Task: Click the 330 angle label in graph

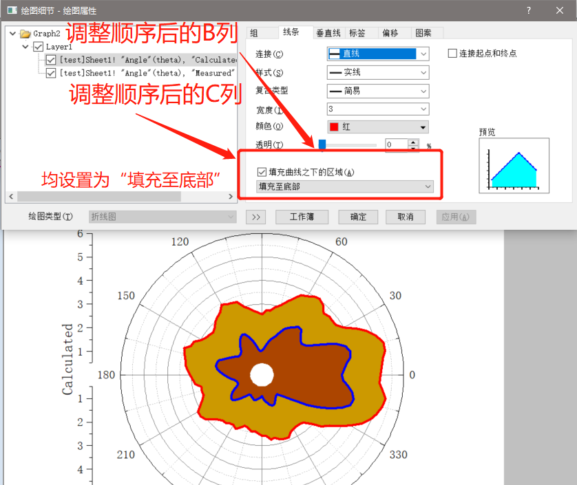Action: coord(399,455)
